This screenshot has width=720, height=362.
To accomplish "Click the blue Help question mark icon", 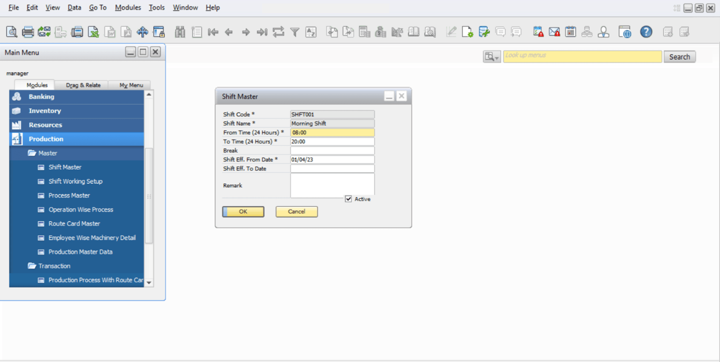I will point(646,32).
